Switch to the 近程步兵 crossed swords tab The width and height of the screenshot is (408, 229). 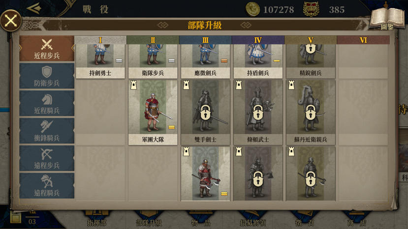click(47, 49)
